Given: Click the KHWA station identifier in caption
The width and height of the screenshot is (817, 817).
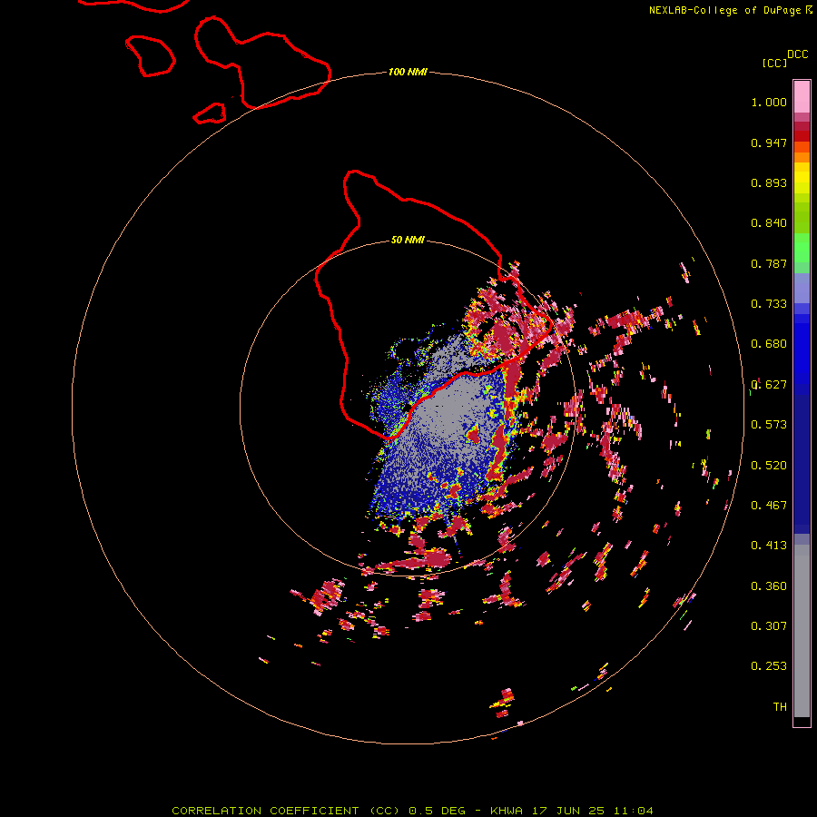Looking at the screenshot, I should coord(506,811).
